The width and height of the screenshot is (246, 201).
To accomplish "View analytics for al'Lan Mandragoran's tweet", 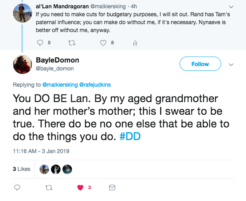I will (135, 43).
